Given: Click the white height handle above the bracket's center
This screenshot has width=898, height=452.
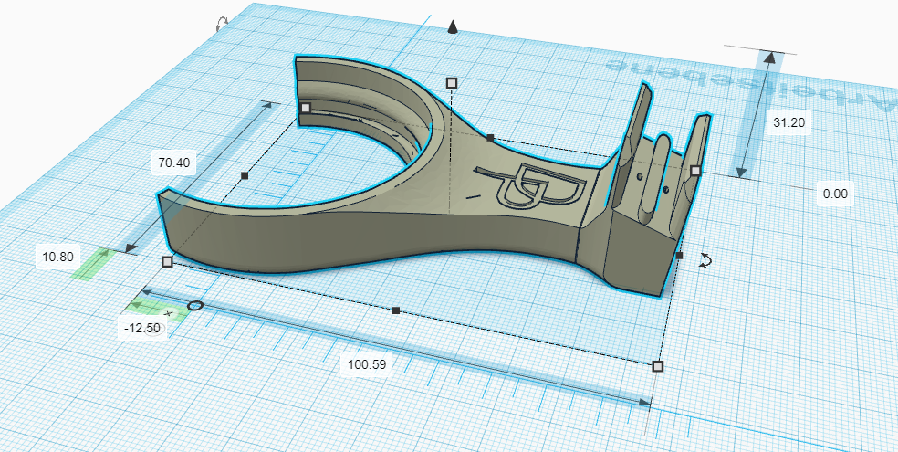Looking at the screenshot, I should click(x=452, y=83).
